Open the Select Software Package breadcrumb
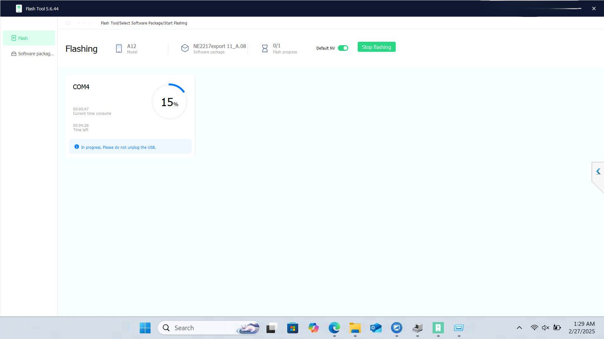 tap(142, 23)
